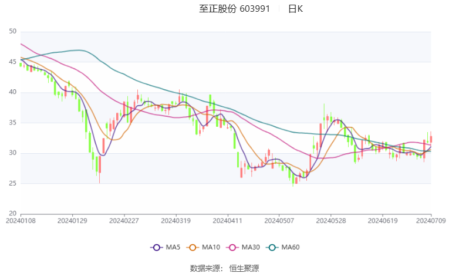The height and width of the screenshot is (273, 449).
Task: Click y-axis value label 20
Action: pyautogui.click(x=12, y=214)
